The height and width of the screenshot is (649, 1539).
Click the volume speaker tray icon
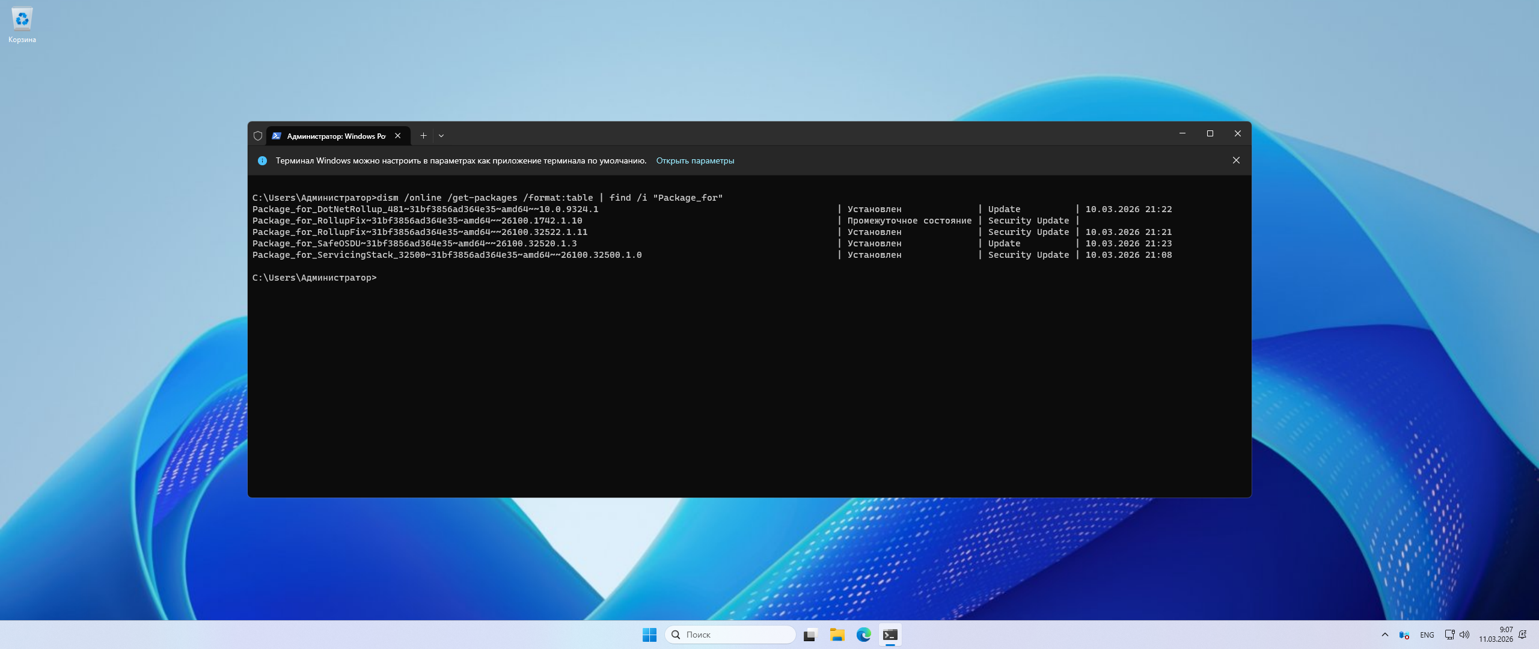click(1464, 635)
